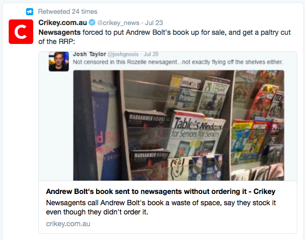
Task: Open the Jul 20 quoted tweet date
Action: (151, 54)
